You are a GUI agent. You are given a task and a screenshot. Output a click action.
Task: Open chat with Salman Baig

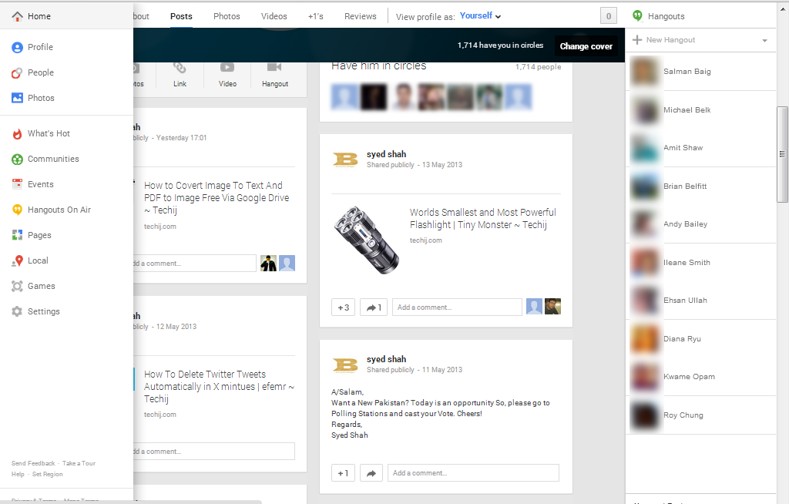tap(701, 72)
